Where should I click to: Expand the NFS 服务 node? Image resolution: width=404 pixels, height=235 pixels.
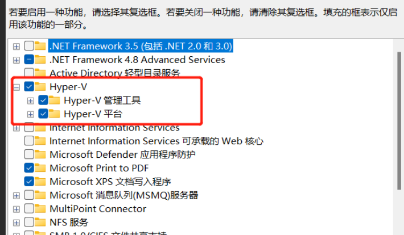point(17,223)
